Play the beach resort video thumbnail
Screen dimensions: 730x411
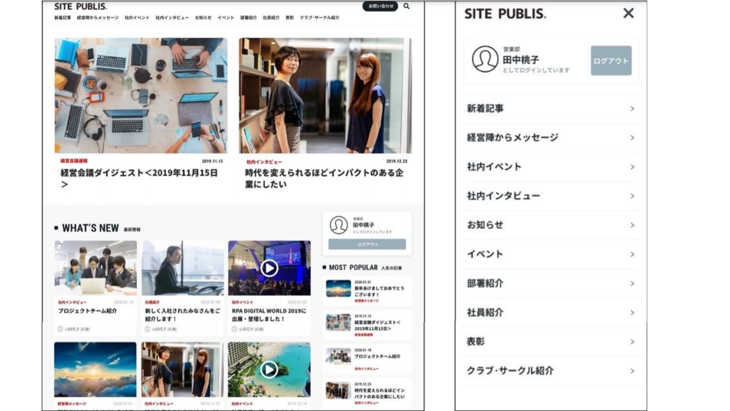point(269,369)
